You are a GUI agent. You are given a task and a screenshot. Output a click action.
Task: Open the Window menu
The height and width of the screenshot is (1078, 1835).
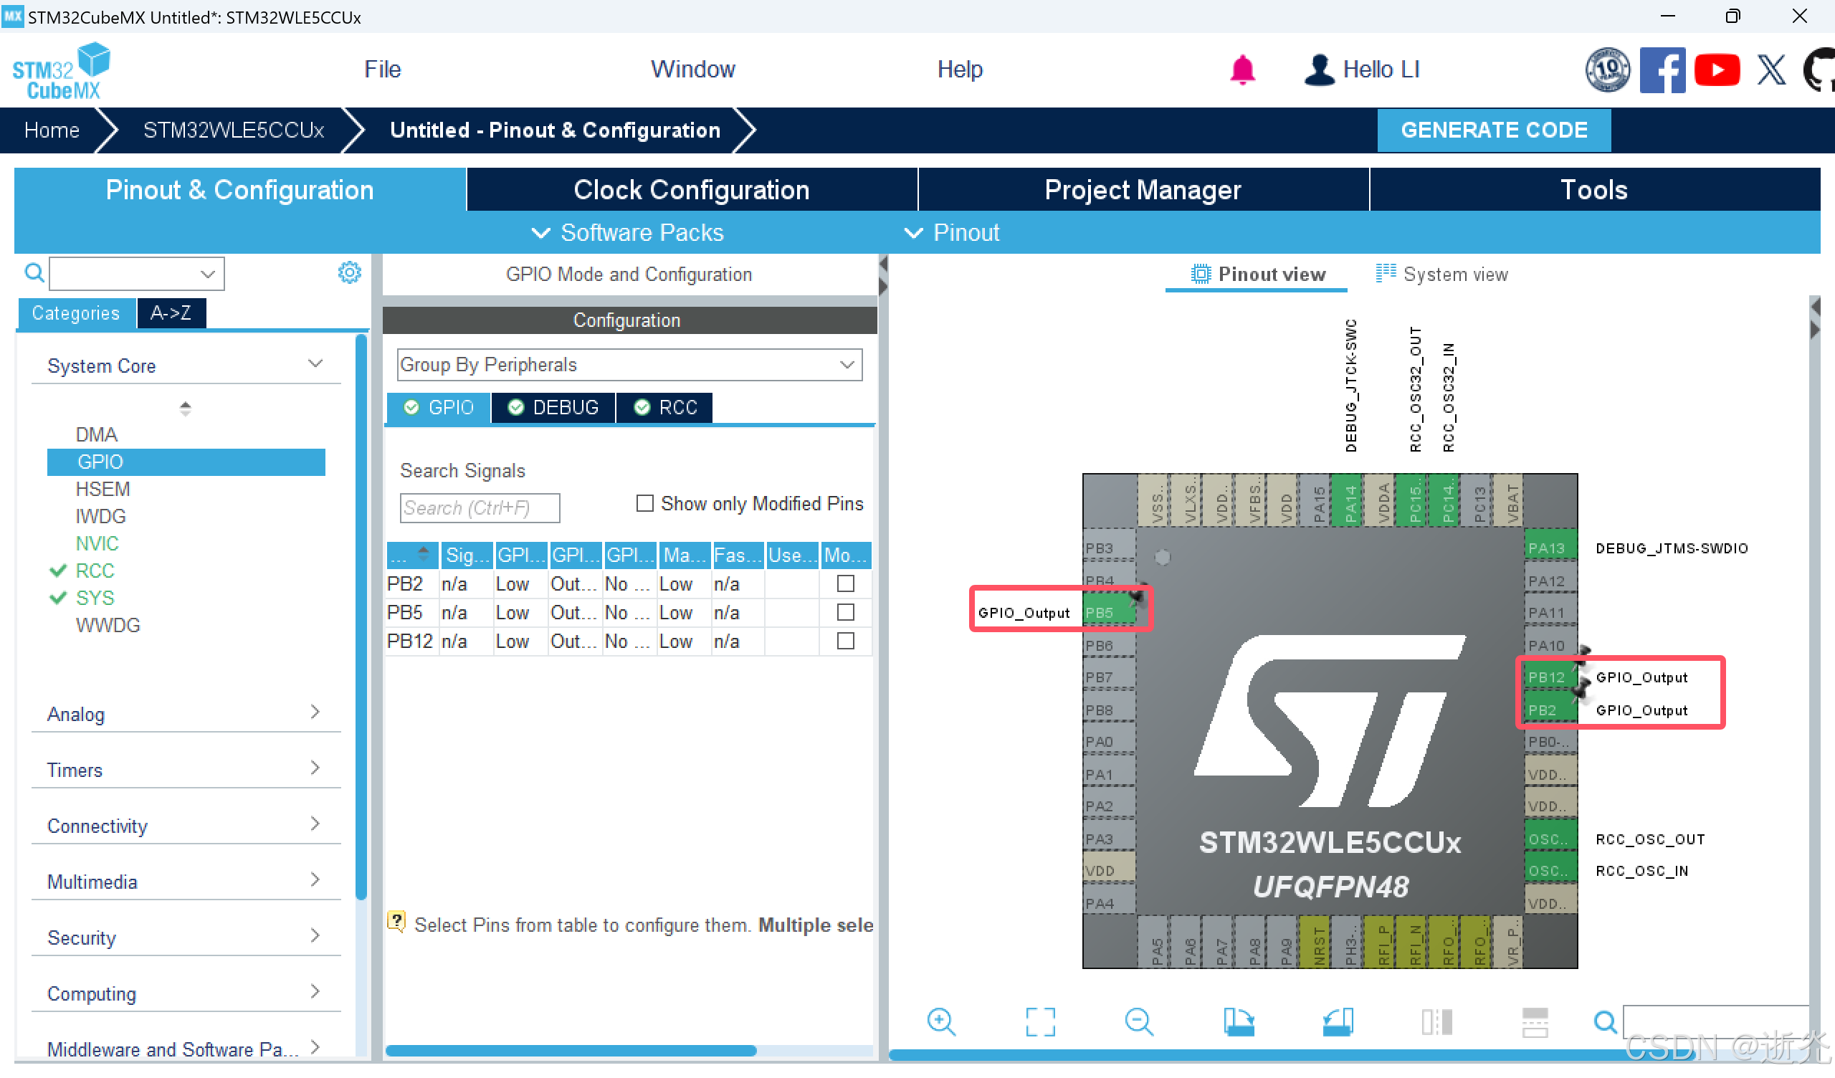point(692,70)
